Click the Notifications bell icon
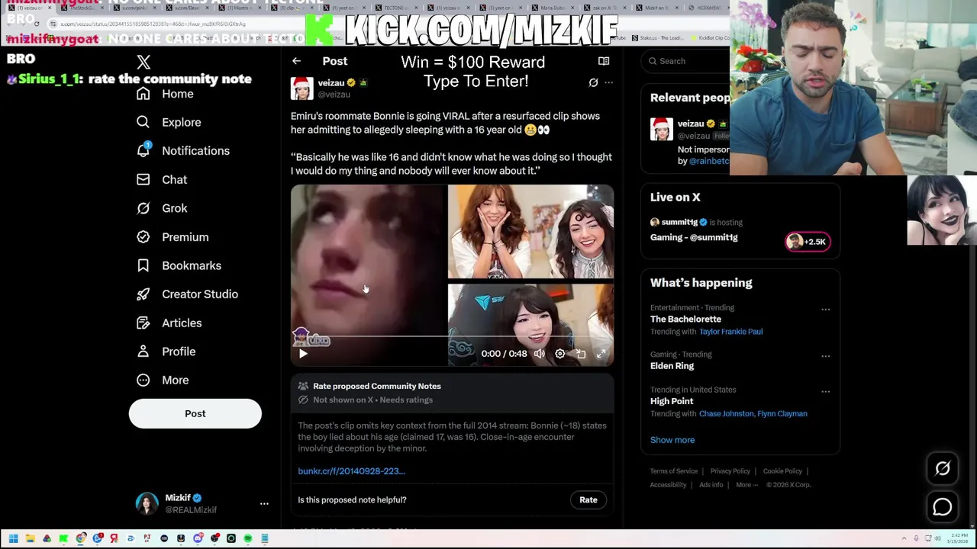 tap(143, 150)
